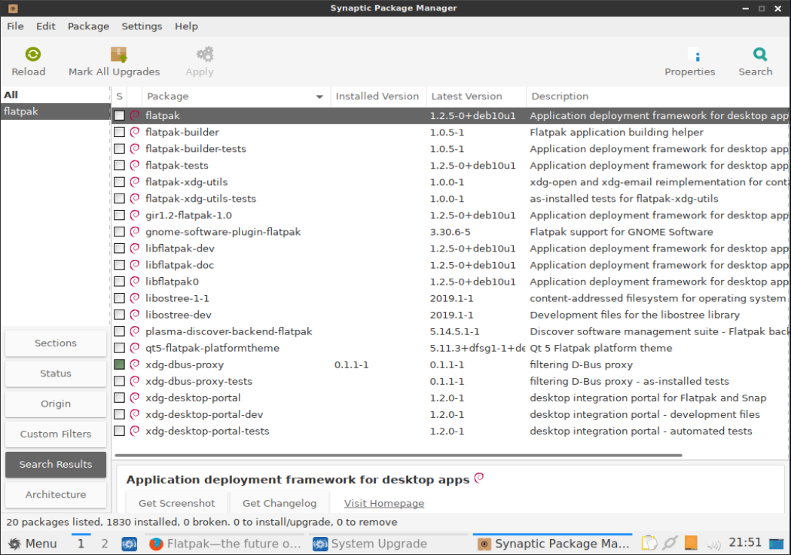Click Synaptic Package Manager taskbar entry
Image resolution: width=791 pixels, height=555 pixels.
[x=553, y=544]
